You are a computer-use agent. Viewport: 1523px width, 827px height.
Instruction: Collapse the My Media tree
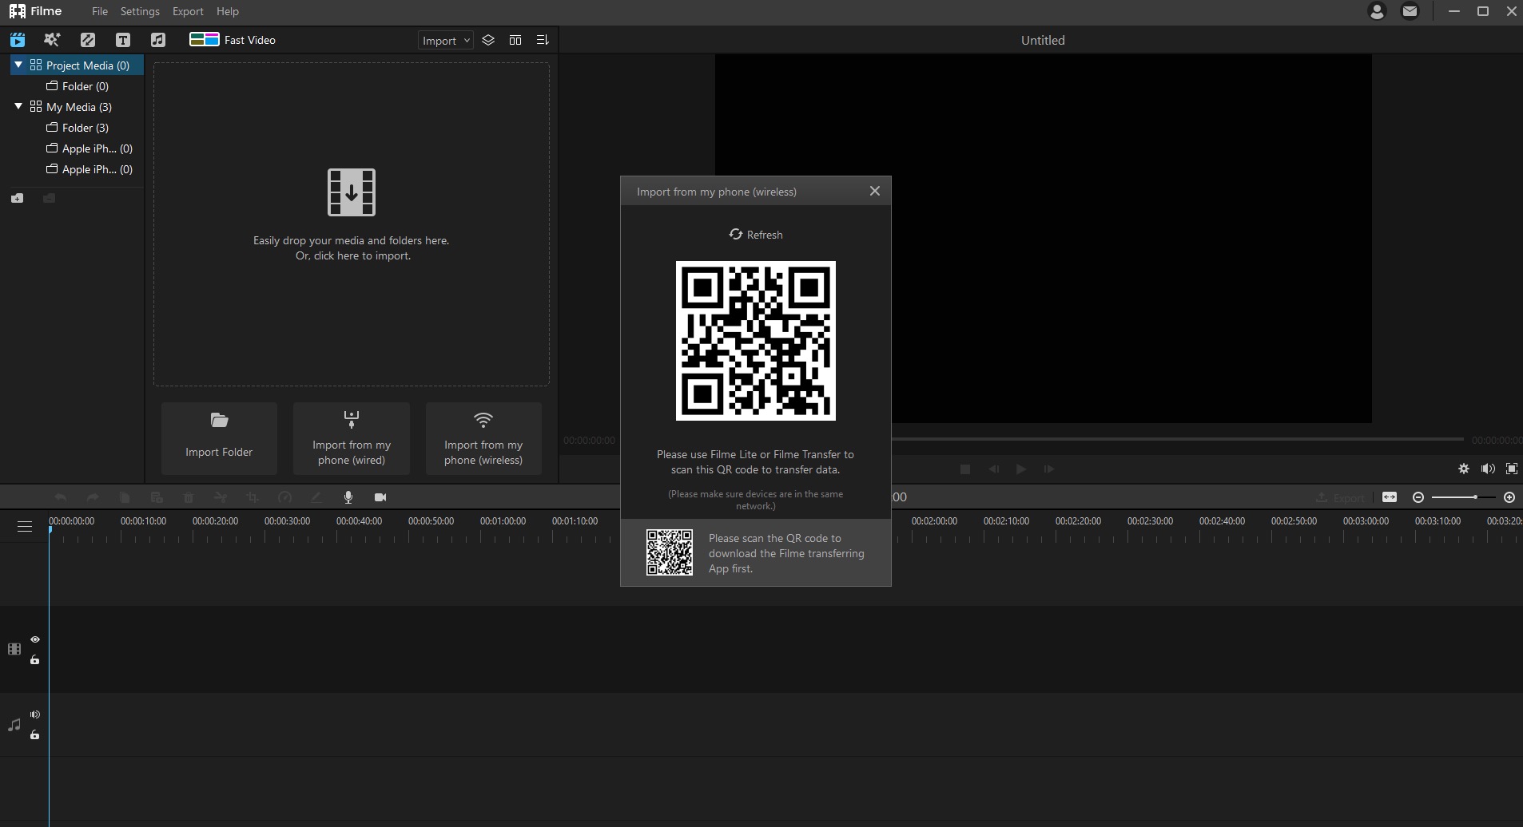pos(18,106)
